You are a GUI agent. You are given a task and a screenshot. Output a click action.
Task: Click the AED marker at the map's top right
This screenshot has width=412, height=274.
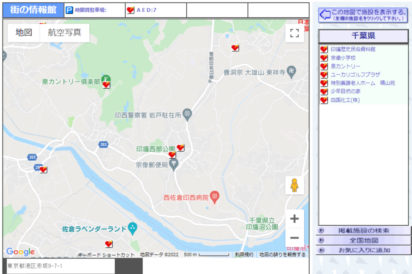coord(235,48)
